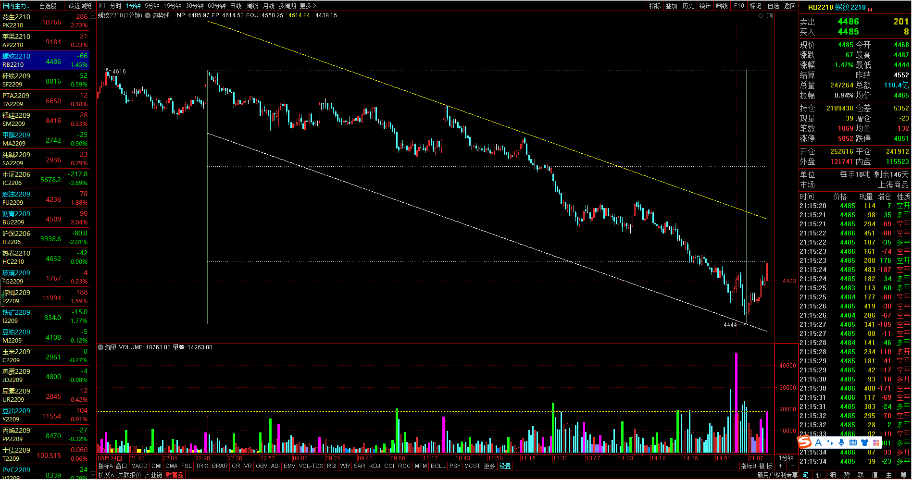Click the F10 info button
912x480 pixels.
click(739, 6)
